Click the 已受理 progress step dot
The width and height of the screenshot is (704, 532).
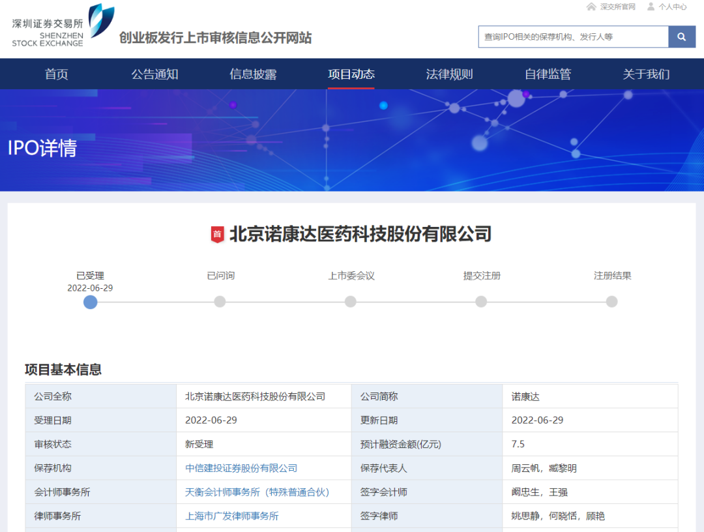click(90, 302)
